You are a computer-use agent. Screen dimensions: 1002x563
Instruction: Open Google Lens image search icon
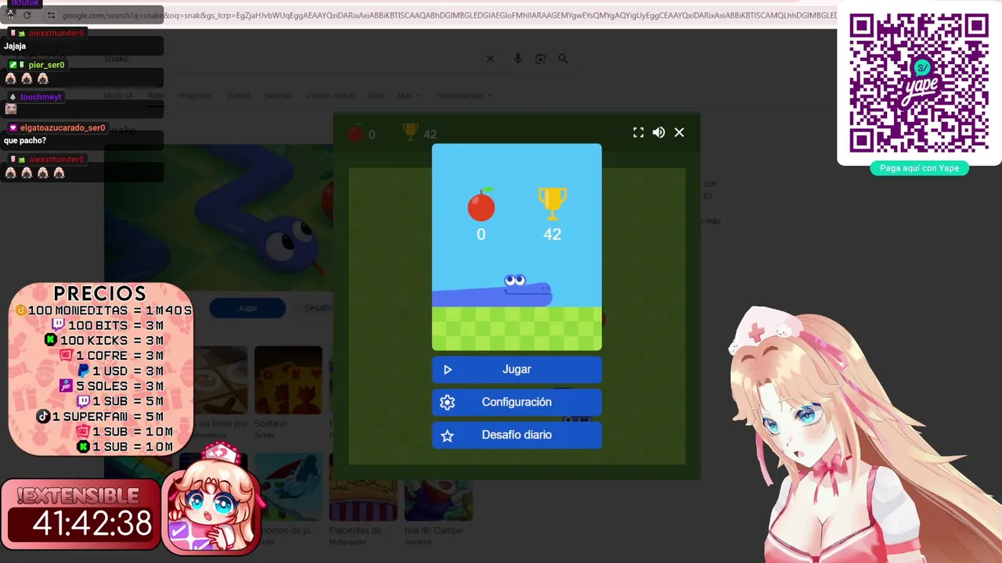click(540, 59)
